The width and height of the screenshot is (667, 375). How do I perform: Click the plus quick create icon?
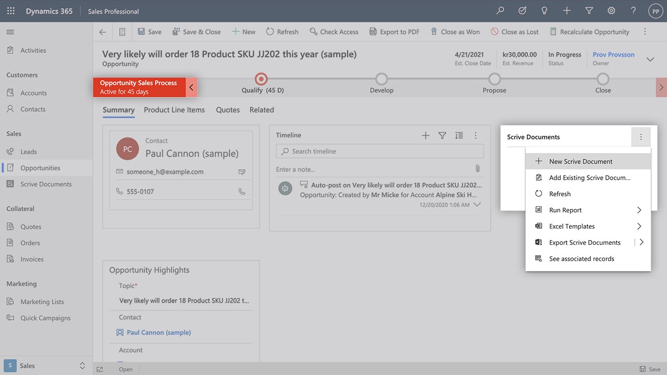[x=567, y=11]
